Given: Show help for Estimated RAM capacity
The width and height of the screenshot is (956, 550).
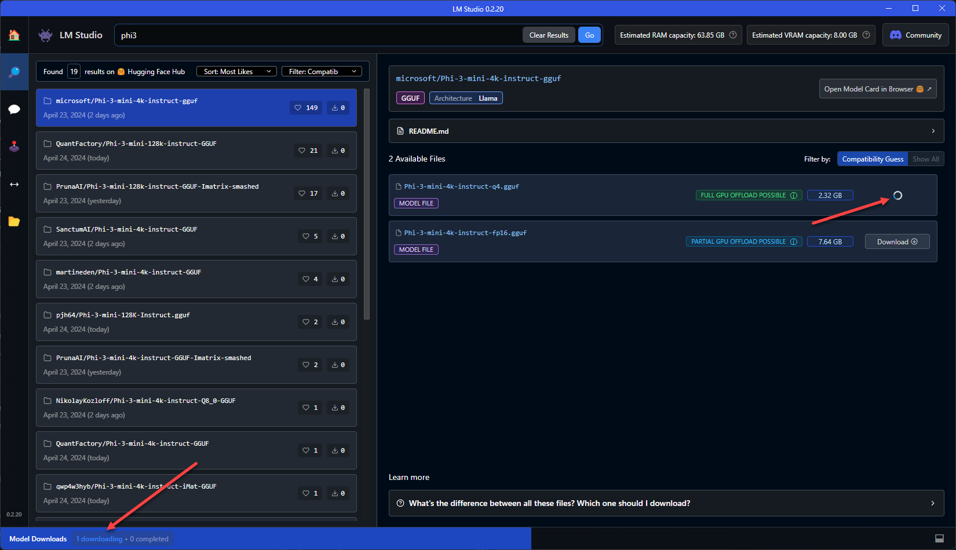Looking at the screenshot, I should [733, 35].
